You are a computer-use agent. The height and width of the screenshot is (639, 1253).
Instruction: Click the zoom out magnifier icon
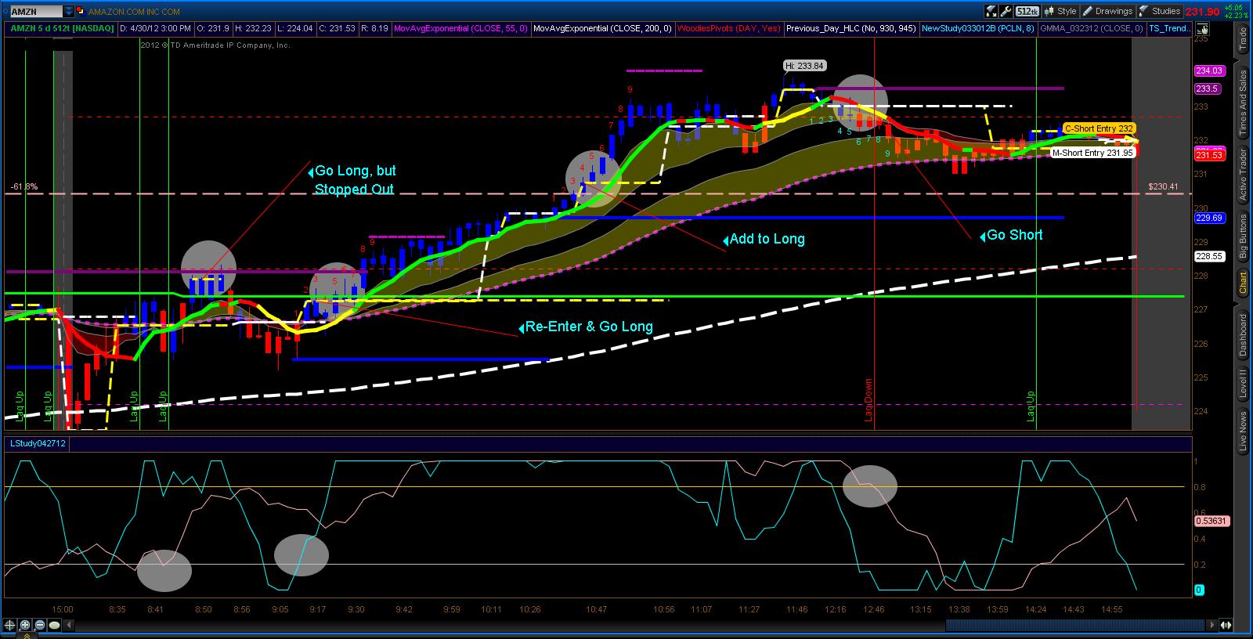38,625
